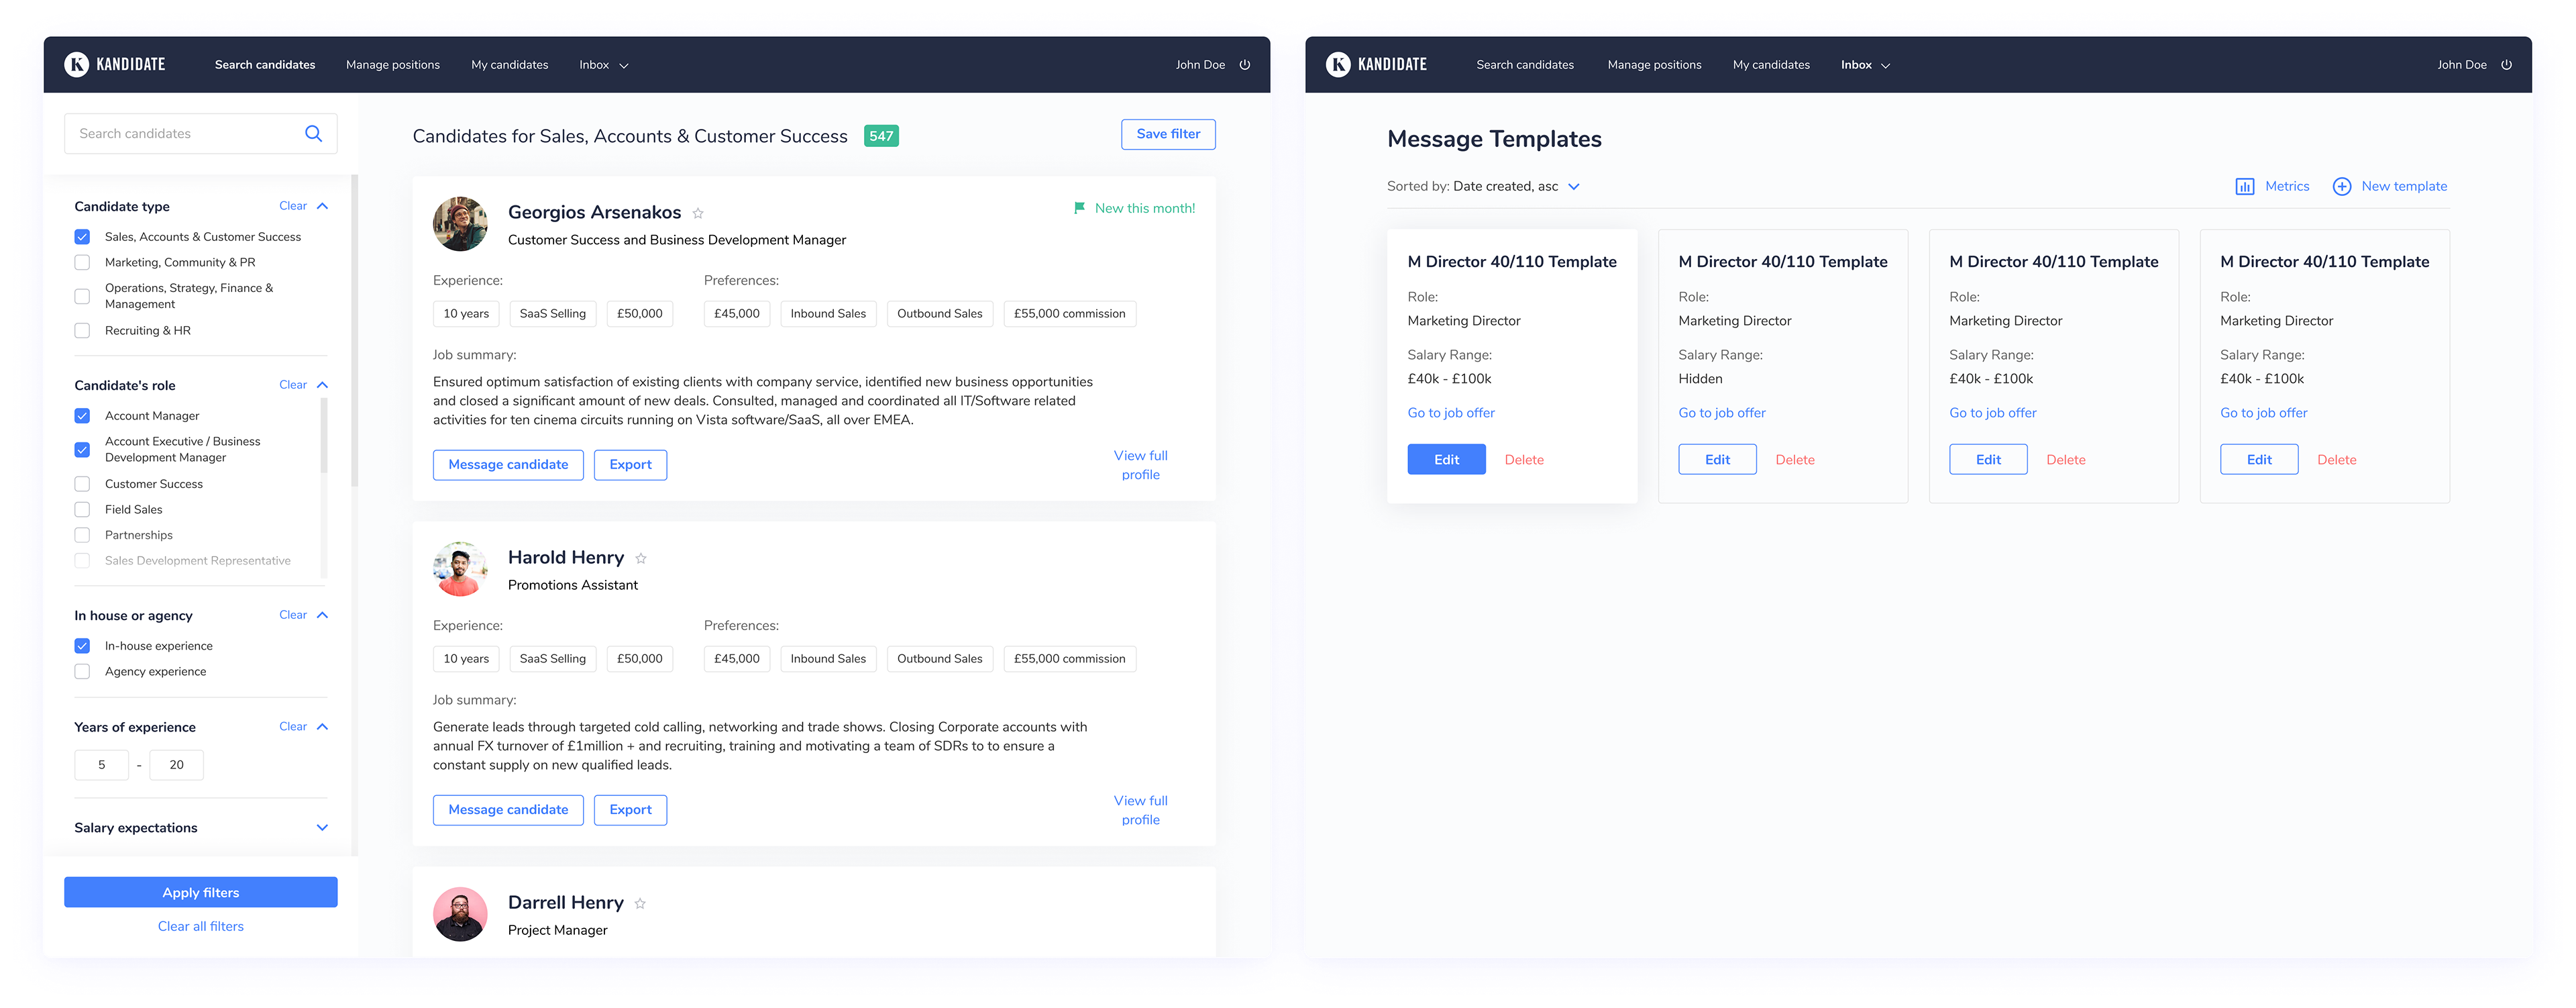Star Harold Henry as favorite

(x=641, y=559)
